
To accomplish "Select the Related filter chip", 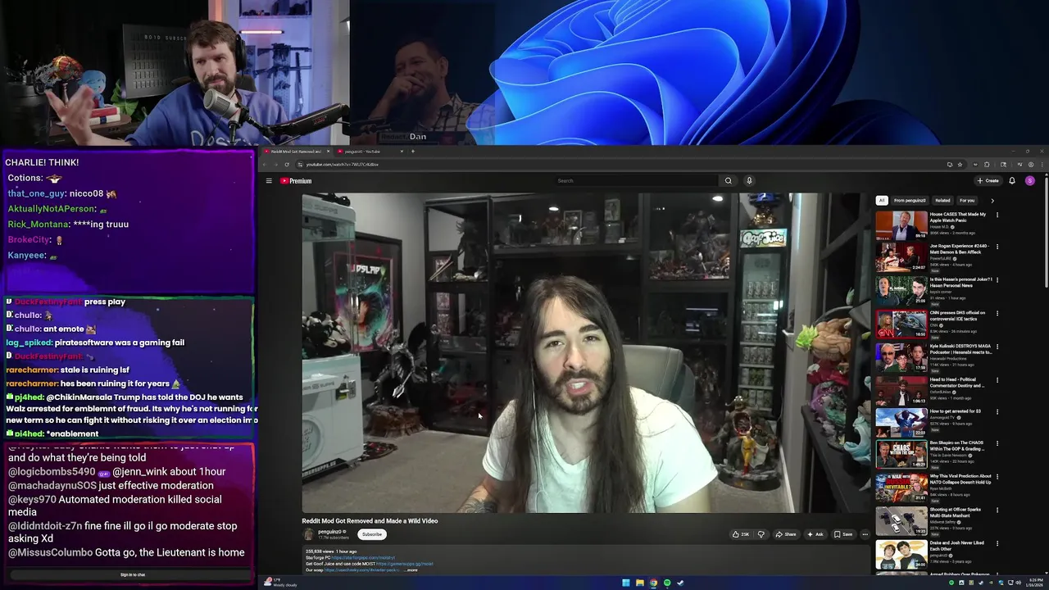I will 942,201.
